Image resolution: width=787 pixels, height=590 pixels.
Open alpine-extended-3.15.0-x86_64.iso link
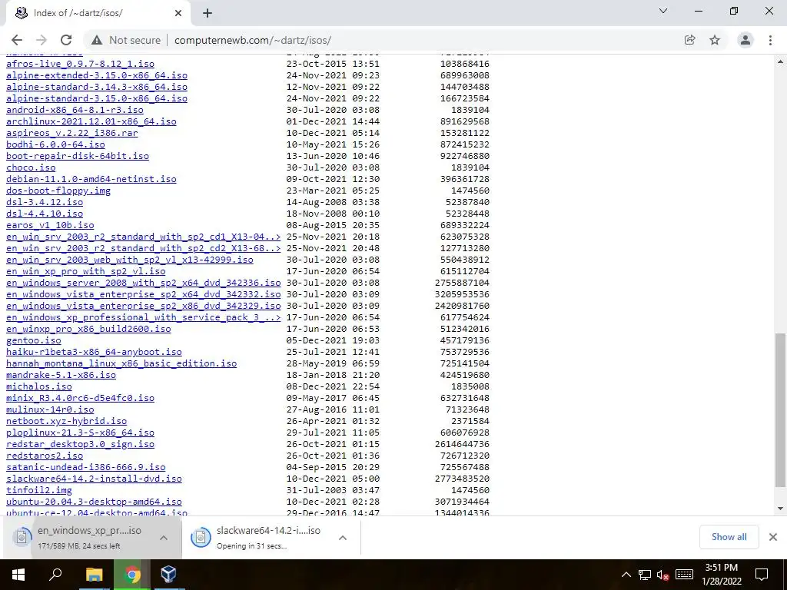pos(97,75)
